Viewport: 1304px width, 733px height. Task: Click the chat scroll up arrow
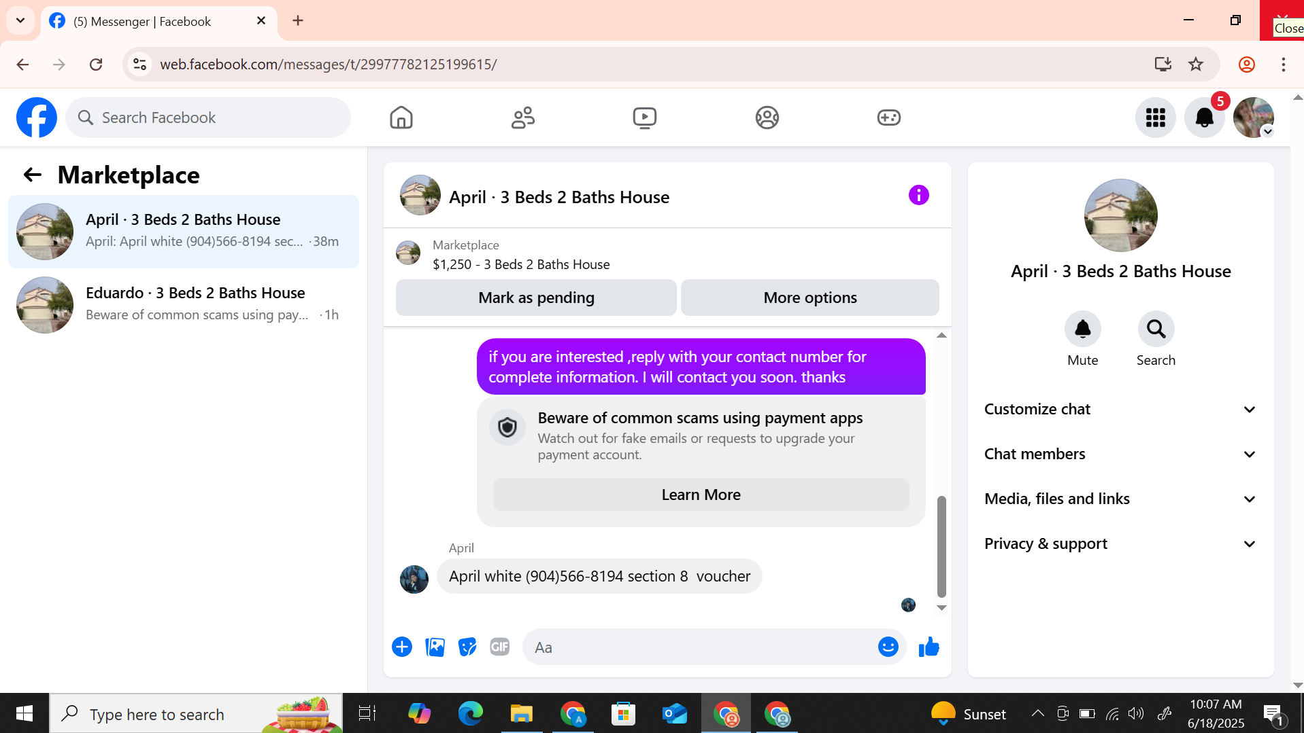941,335
